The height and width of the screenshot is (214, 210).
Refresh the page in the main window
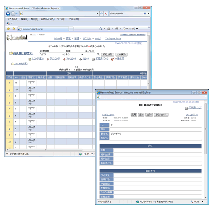tap(102, 13)
